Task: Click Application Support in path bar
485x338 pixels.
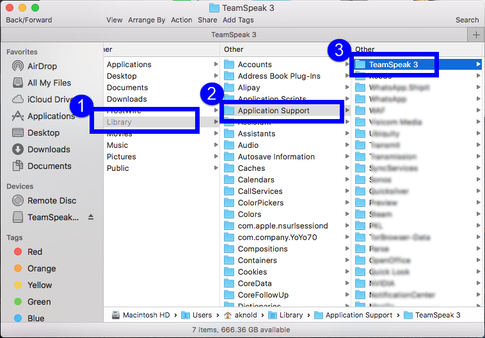Action: click(x=353, y=315)
